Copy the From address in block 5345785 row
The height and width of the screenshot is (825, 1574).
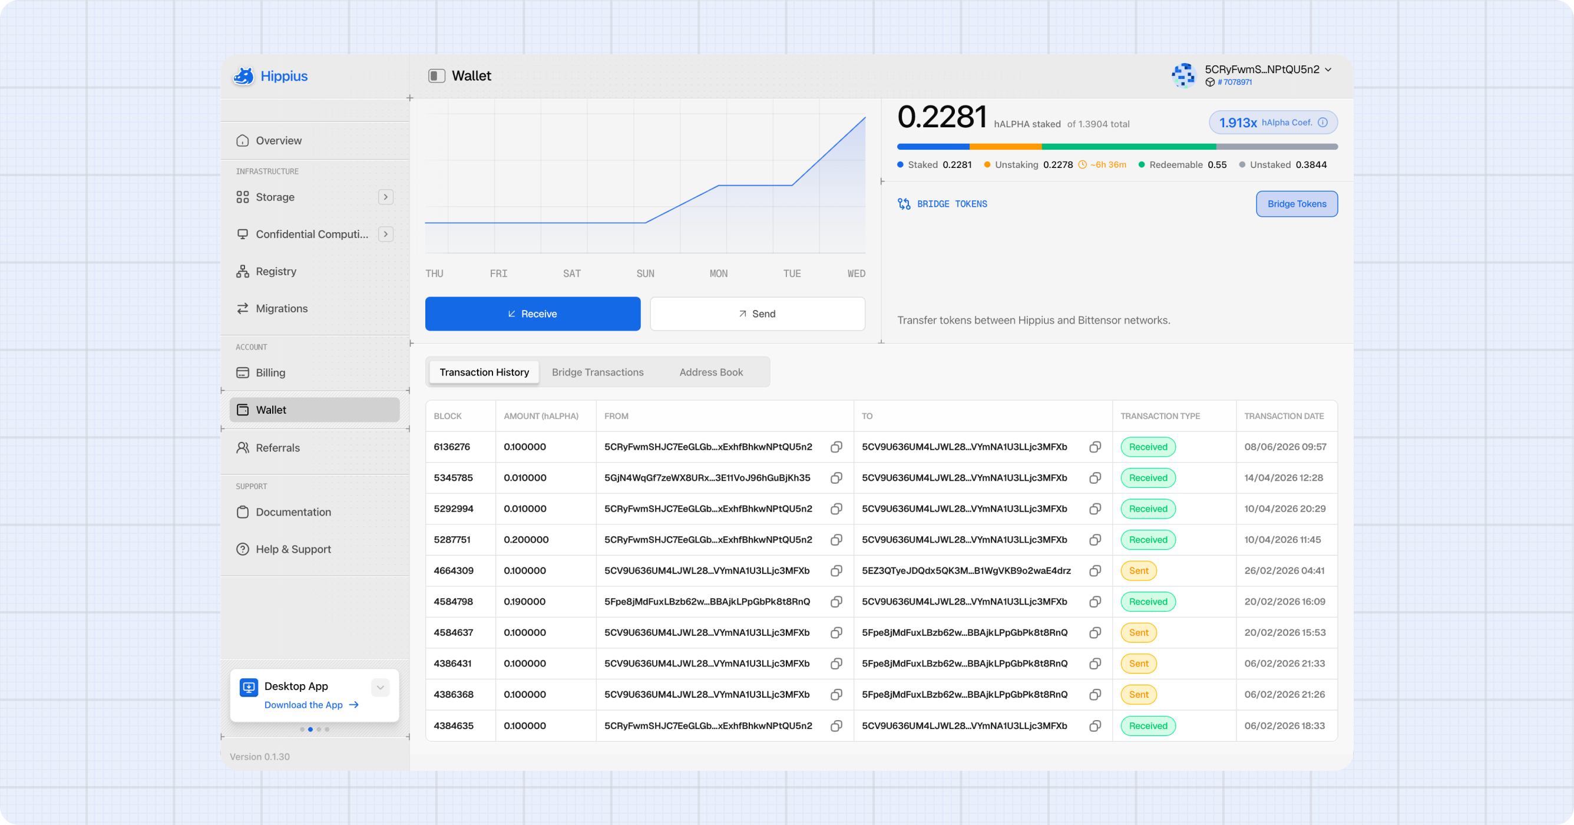pos(836,478)
